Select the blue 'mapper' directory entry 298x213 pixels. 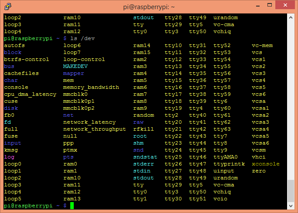(x=74, y=74)
